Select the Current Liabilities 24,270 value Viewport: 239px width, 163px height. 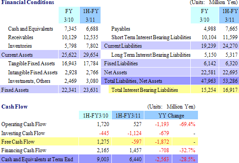[230, 46]
